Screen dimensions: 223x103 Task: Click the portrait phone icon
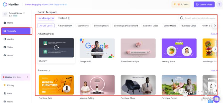pyautogui.click(x=69, y=18)
